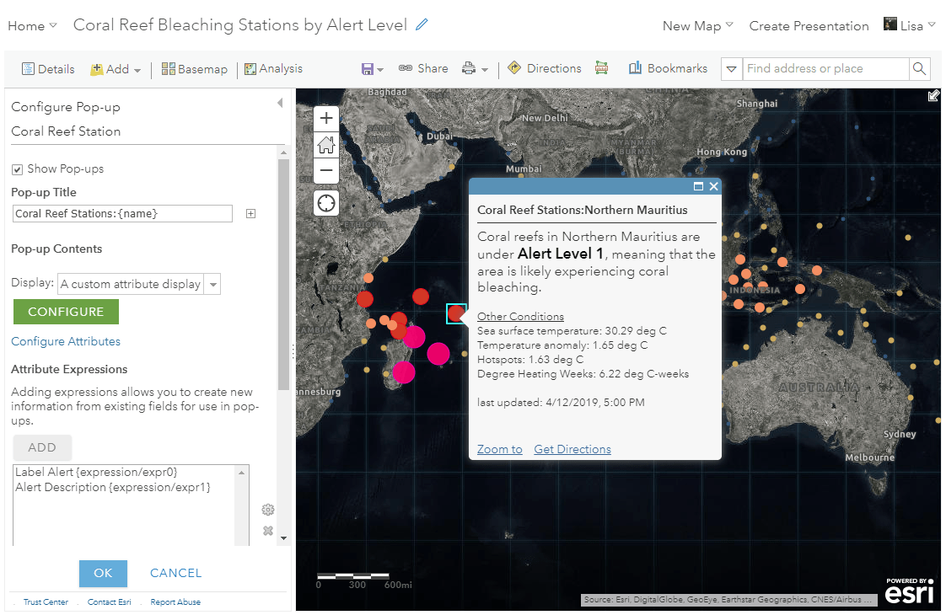Screen dimensions: 946x615
Task: Click the gear icon beside expressions list
Action: pyautogui.click(x=268, y=510)
